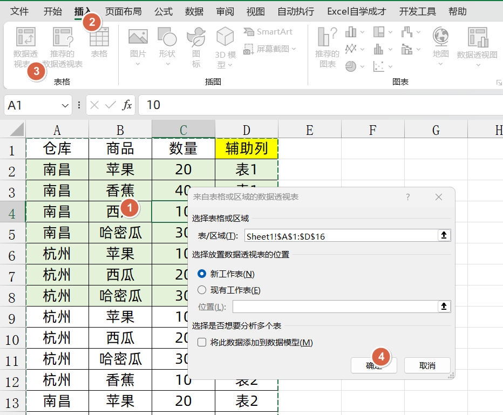Insert a line or area chart

[351, 49]
